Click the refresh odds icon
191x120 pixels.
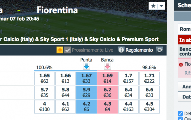(160, 50)
